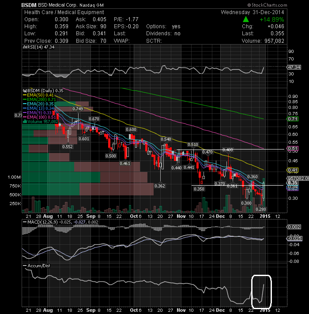Click the 0.461 price low label

point(125,164)
